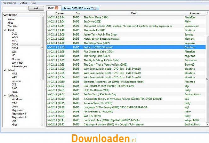Select the AAC category
Image resolution: width=209 pixels, height=143 pixels.
[x=14, y=88]
